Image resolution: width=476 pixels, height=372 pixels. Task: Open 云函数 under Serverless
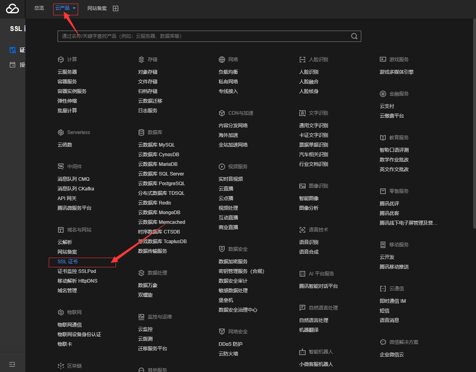(65, 145)
